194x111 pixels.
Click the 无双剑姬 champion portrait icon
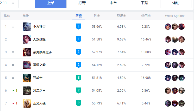[x=27, y=39]
